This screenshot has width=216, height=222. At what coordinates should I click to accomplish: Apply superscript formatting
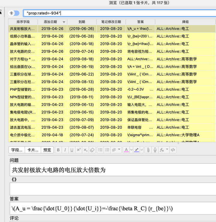(x=79, y=150)
